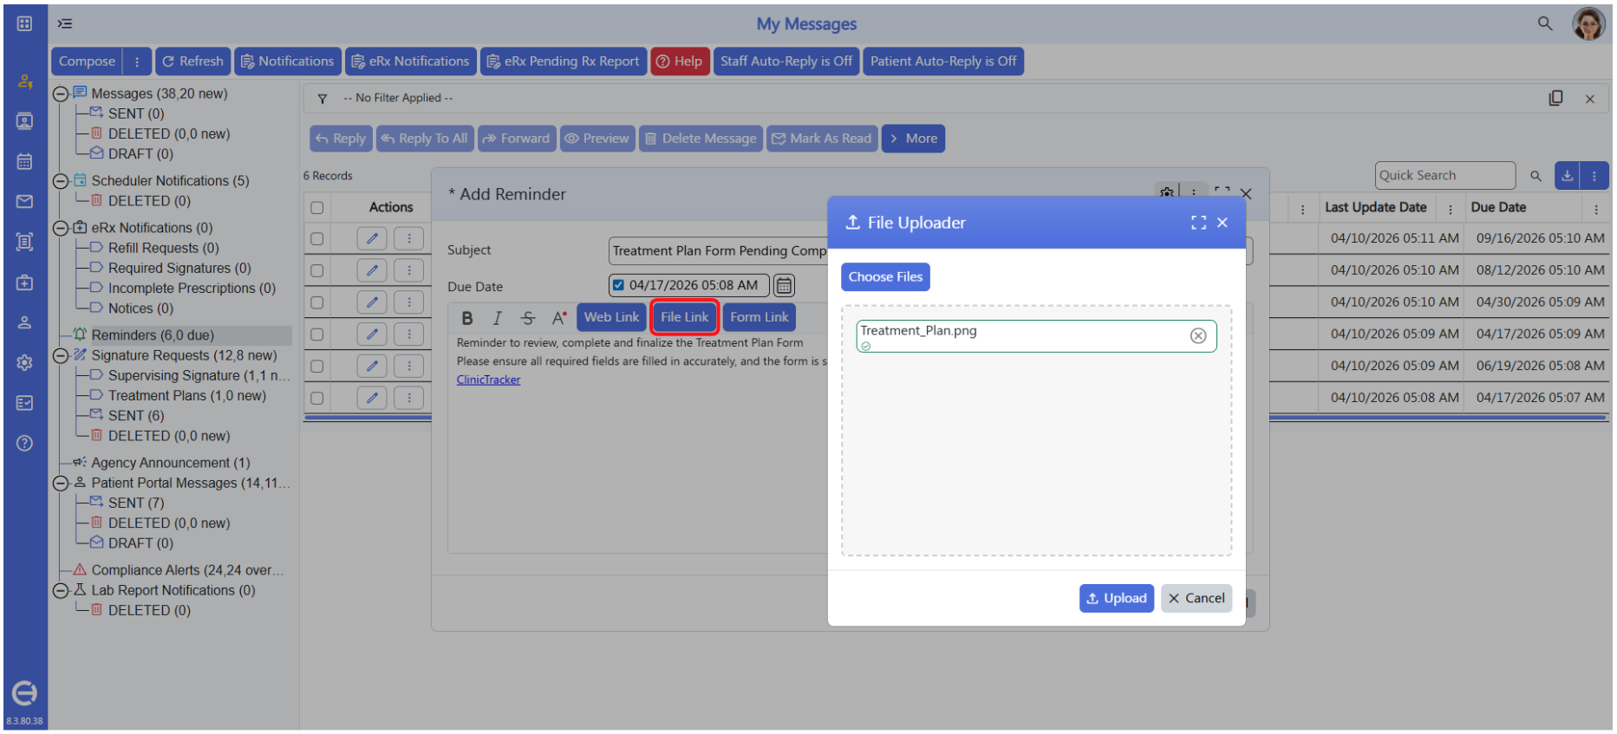Click the Bold formatting icon
The image size is (1617, 734).
(467, 318)
